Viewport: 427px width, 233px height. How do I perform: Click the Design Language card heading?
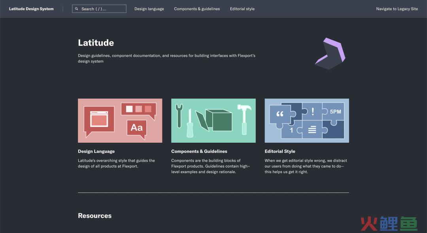(x=96, y=151)
